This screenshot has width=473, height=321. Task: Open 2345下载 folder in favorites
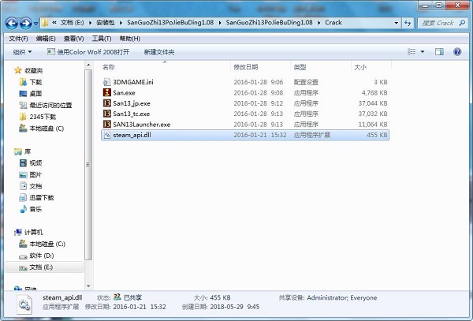point(43,117)
